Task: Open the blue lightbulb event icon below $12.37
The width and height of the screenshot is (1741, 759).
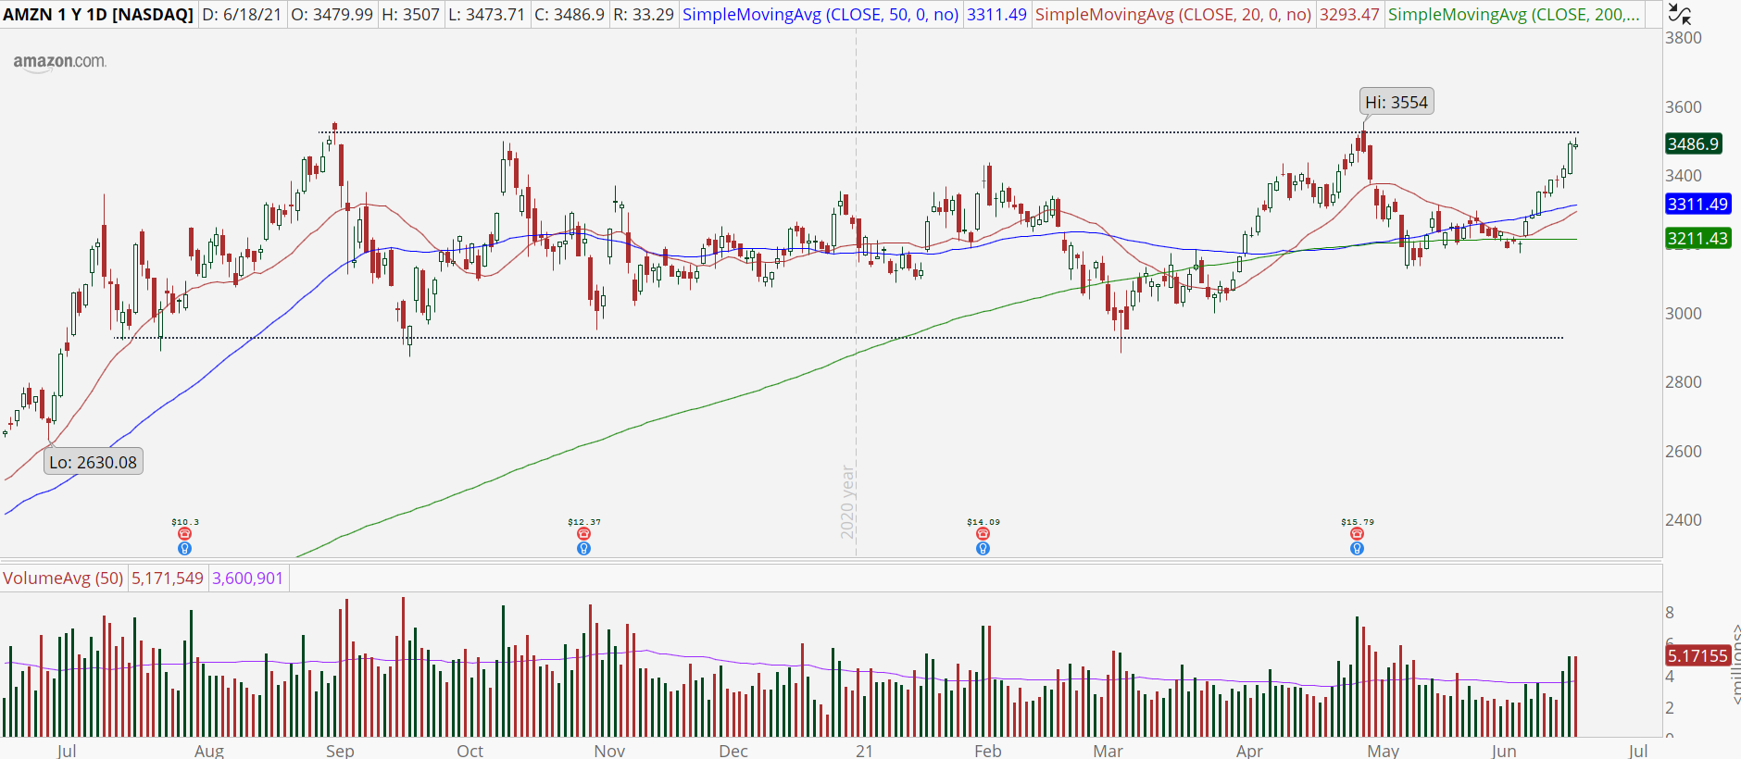Action: pos(583,549)
